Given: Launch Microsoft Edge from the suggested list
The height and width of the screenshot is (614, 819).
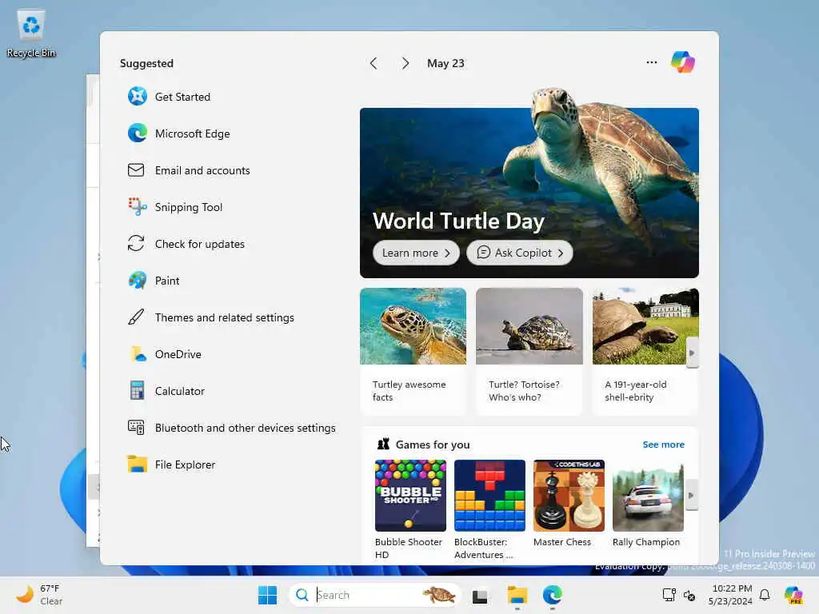Looking at the screenshot, I should coord(138,134).
